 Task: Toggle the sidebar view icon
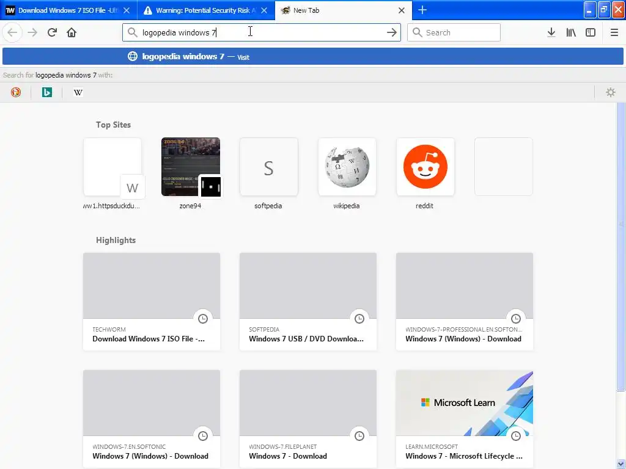tap(591, 32)
